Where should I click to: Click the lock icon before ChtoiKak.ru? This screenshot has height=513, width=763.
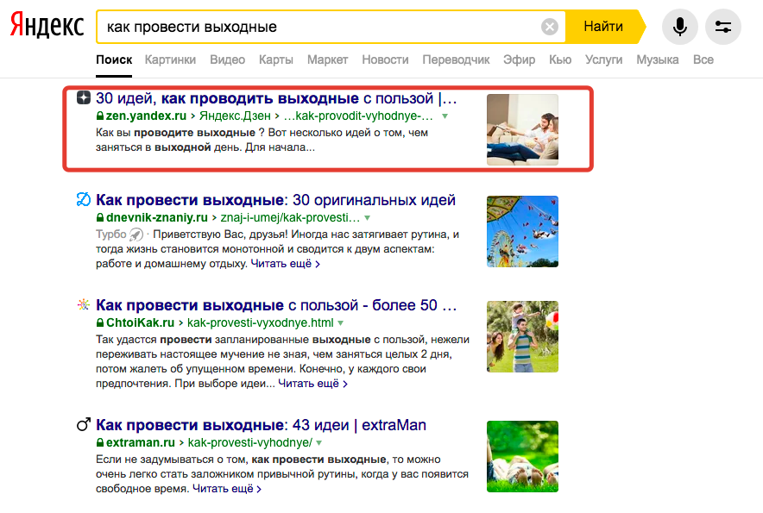[100, 322]
